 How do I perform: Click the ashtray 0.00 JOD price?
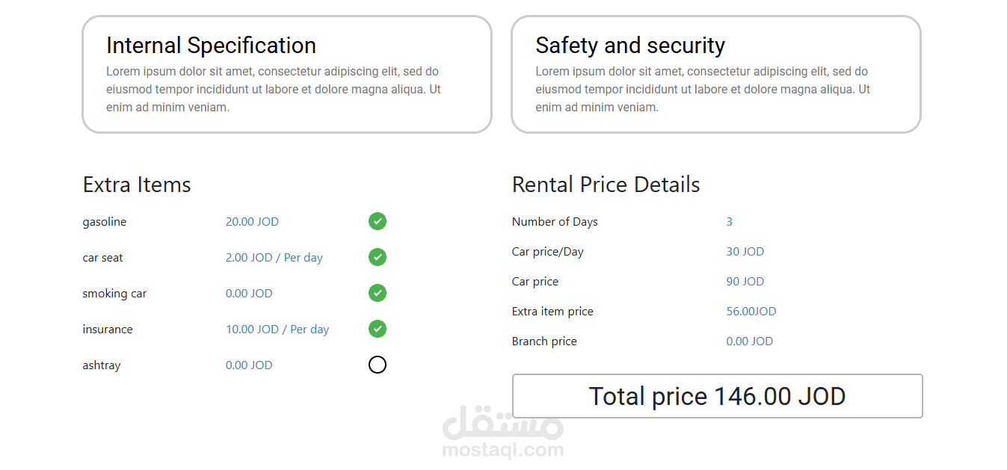pos(249,365)
